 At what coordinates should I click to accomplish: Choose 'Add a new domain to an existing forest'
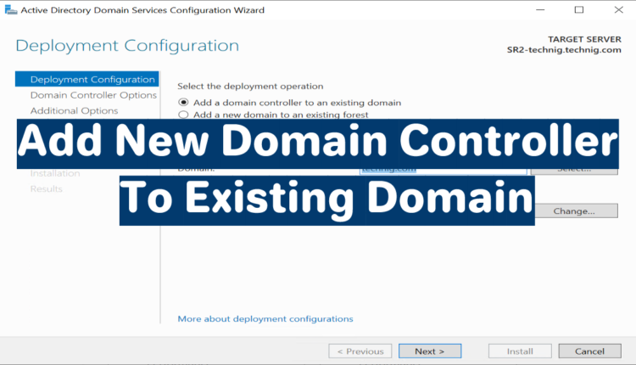(x=182, y=115)
